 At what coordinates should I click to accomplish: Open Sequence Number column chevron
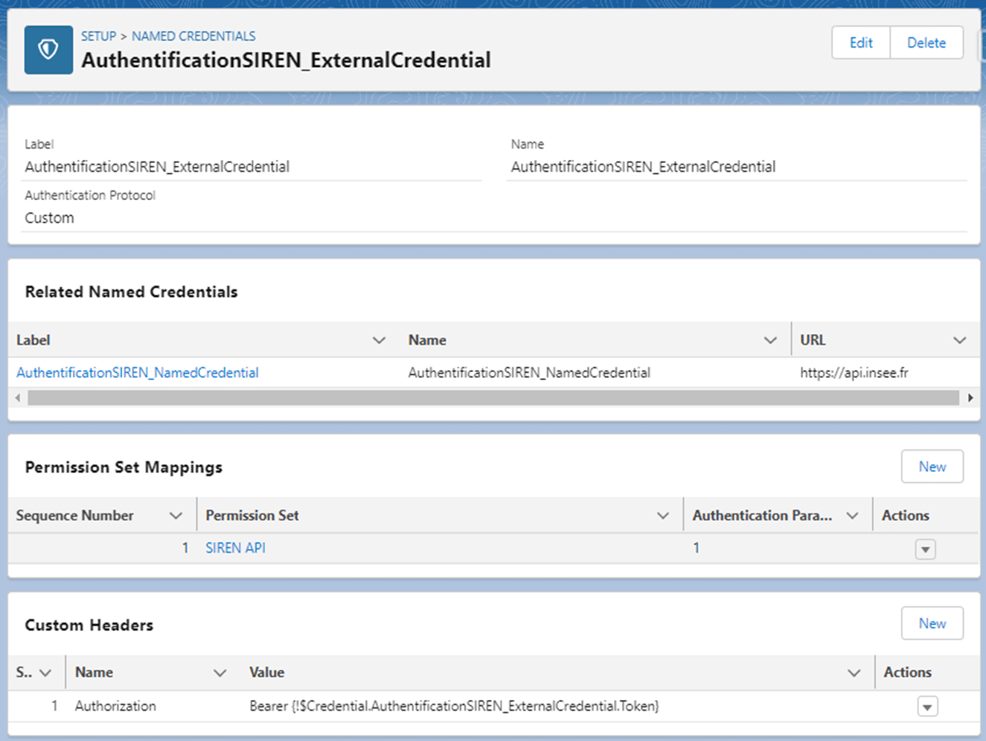(176, 516)
